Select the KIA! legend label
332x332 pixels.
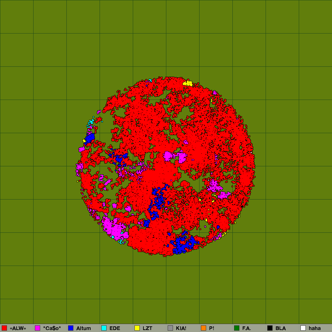point(181,328)
